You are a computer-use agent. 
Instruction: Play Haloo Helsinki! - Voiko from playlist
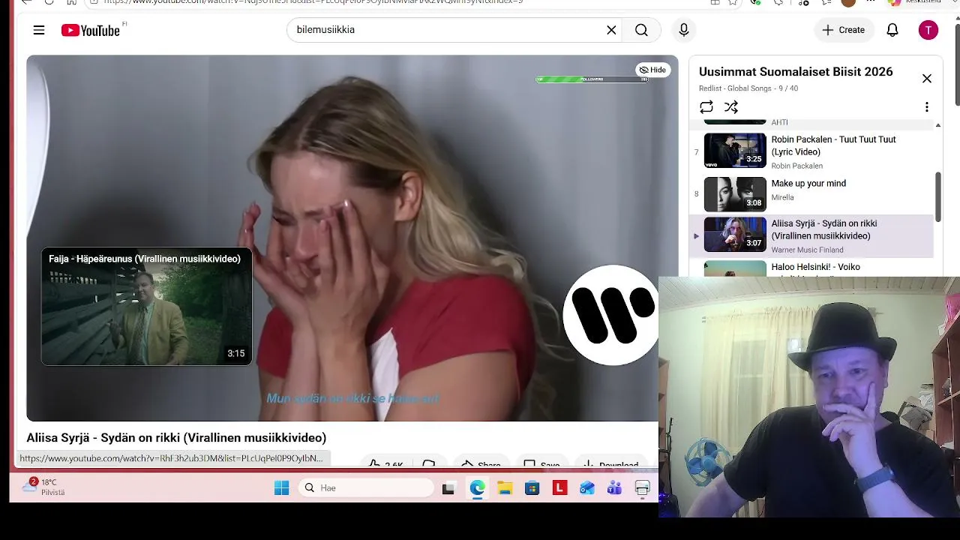(x=815, y=267)
